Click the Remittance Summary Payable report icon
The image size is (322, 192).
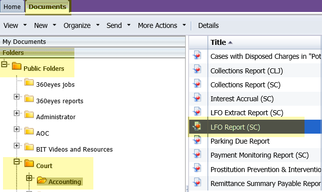coord(197,182)
